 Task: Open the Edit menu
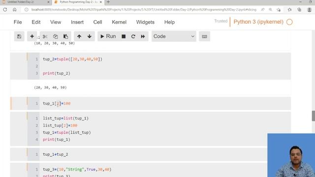click(x=36, y=22)
